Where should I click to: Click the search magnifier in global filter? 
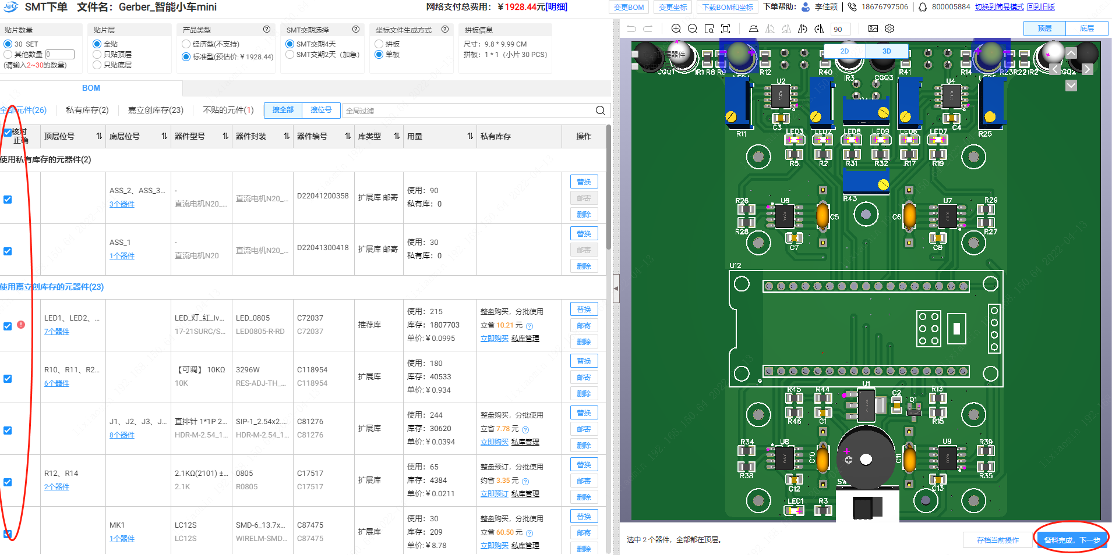tap(600, 111)
